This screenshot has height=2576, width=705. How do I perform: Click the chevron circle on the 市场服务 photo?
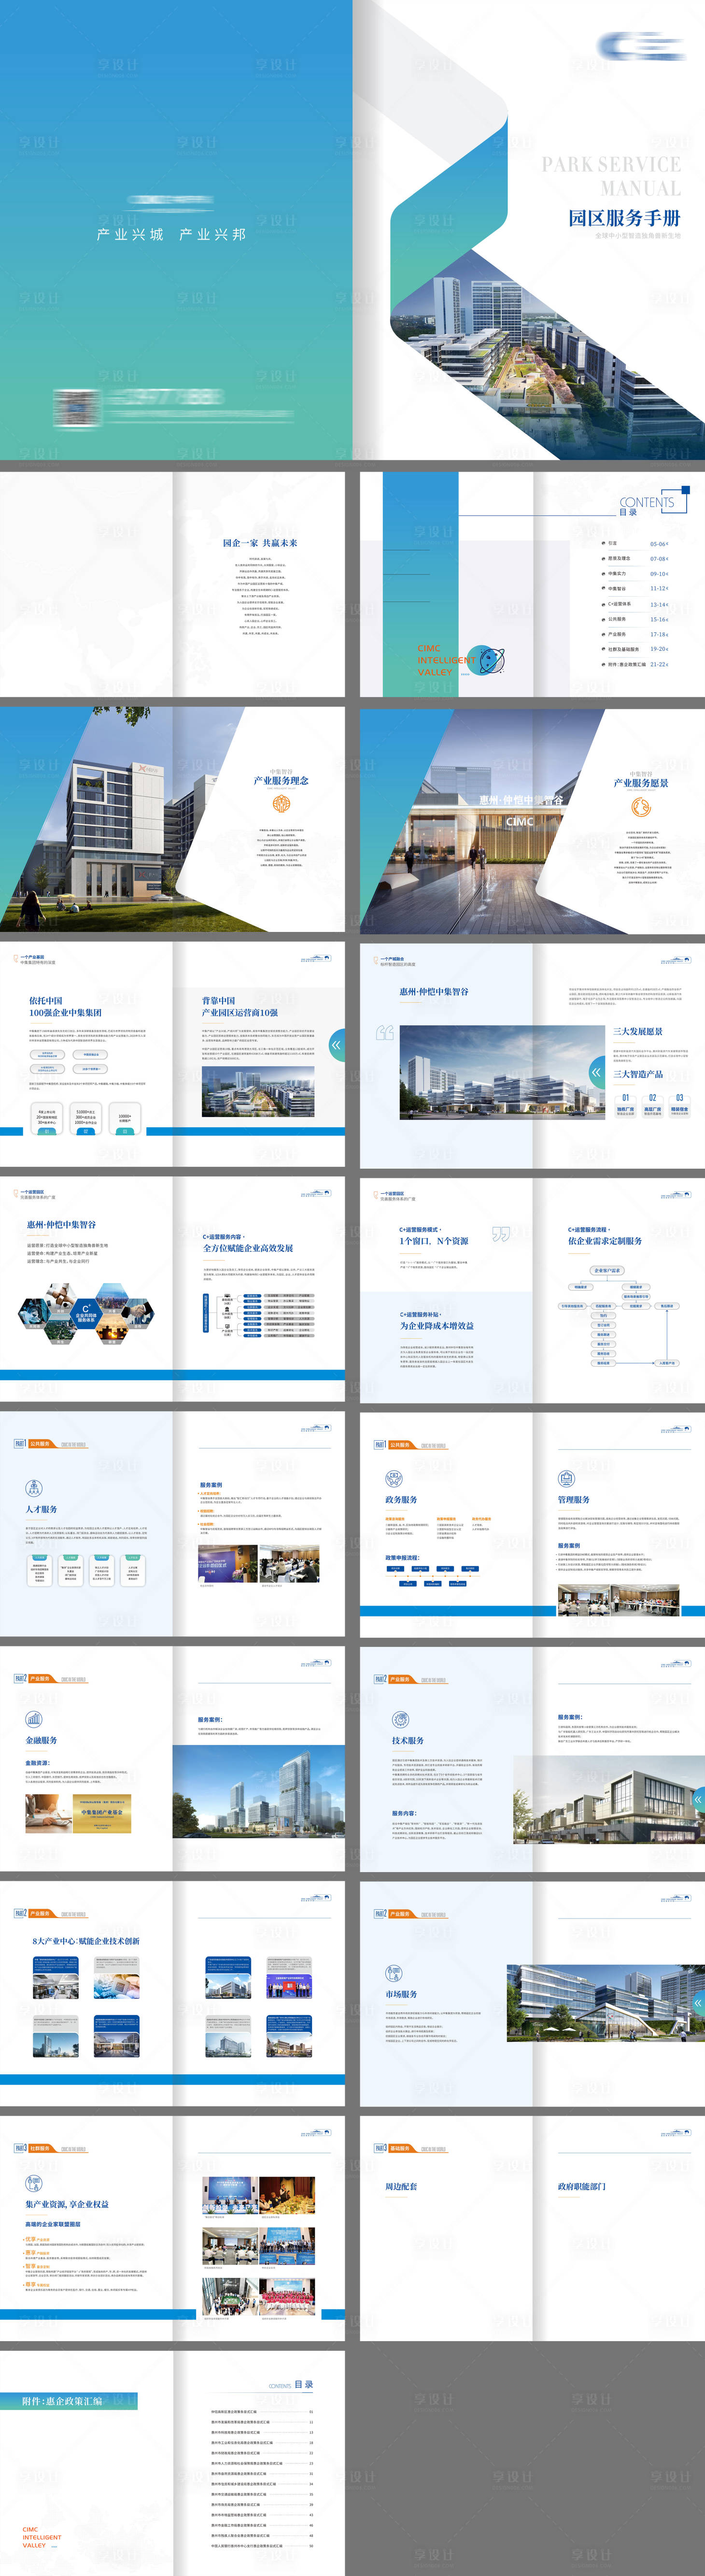[698, 2003]
